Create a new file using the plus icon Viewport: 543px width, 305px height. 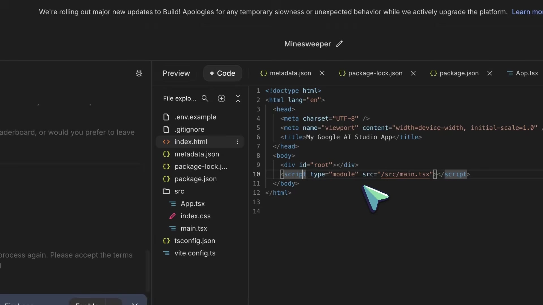(x=221, y=99)
